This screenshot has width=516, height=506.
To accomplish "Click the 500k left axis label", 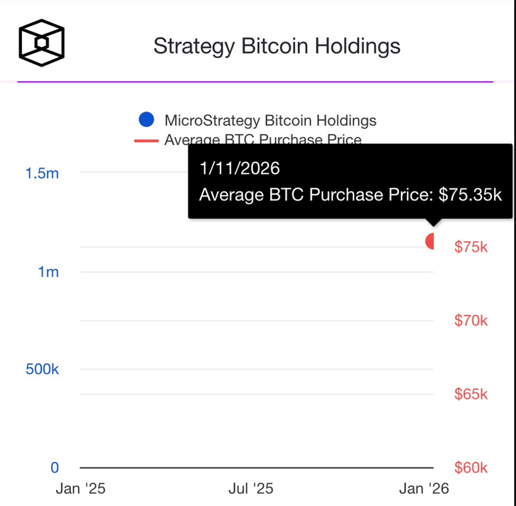I will pyautogui.click(x=42, y=369).
